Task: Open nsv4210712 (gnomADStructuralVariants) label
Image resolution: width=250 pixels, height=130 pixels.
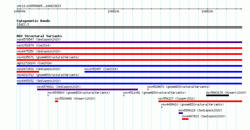Action: coord(48,75)
